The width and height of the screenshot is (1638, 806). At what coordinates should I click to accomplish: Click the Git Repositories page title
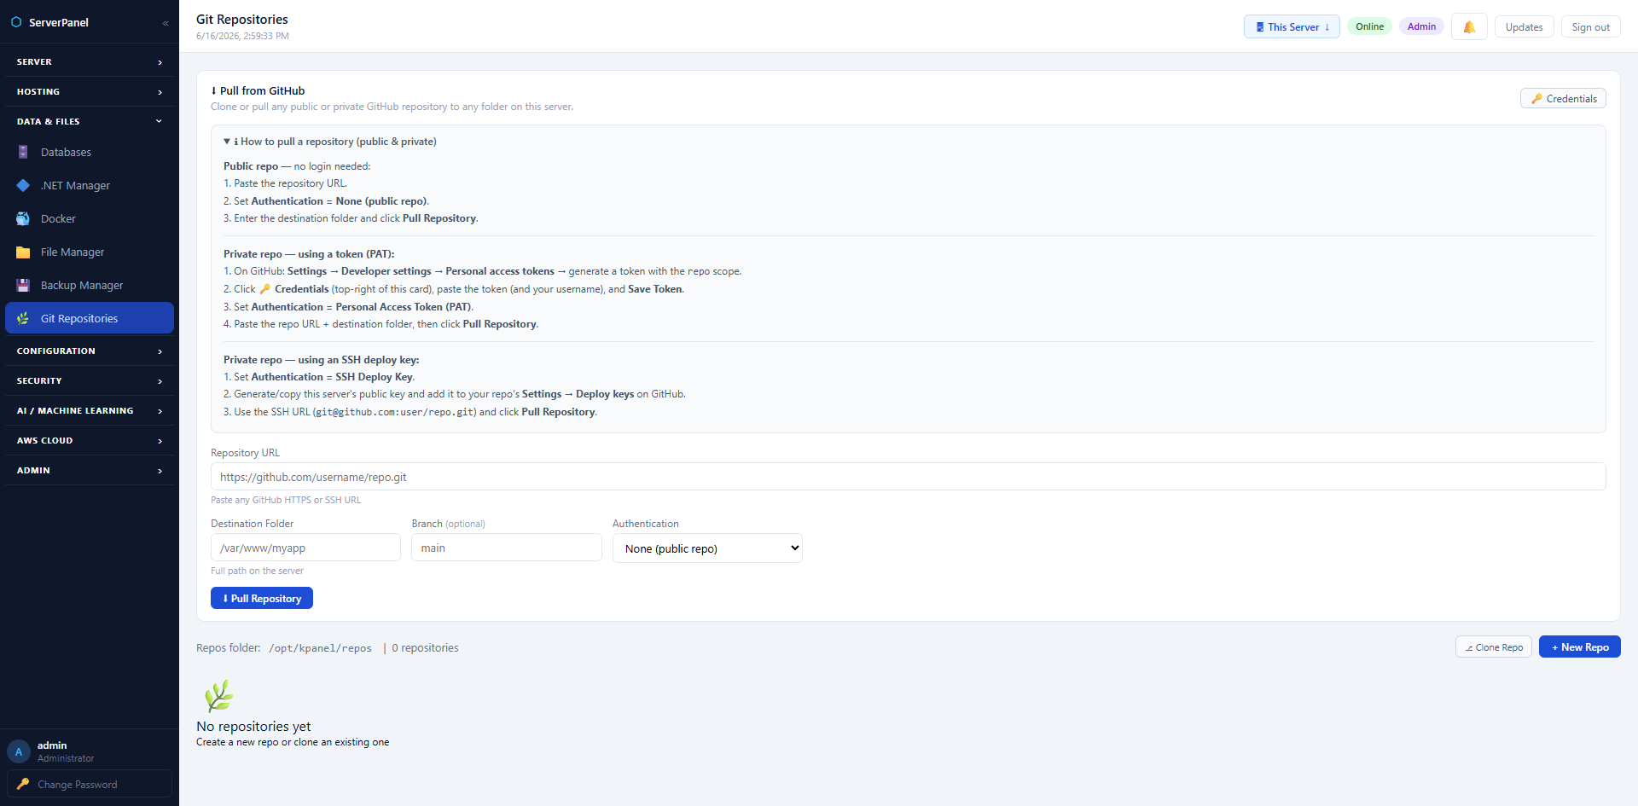(x=242, y=19)
